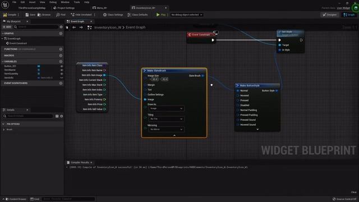
Task: Collapse Make SlateBrush advanced pins arrow
Action: (x=174, y=135)
